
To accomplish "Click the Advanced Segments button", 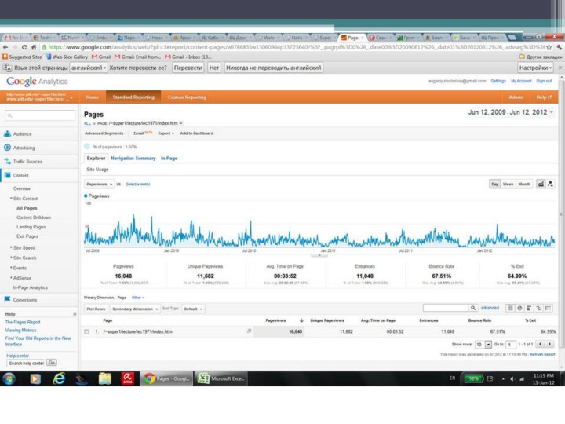I will click(x=104, y=133).
